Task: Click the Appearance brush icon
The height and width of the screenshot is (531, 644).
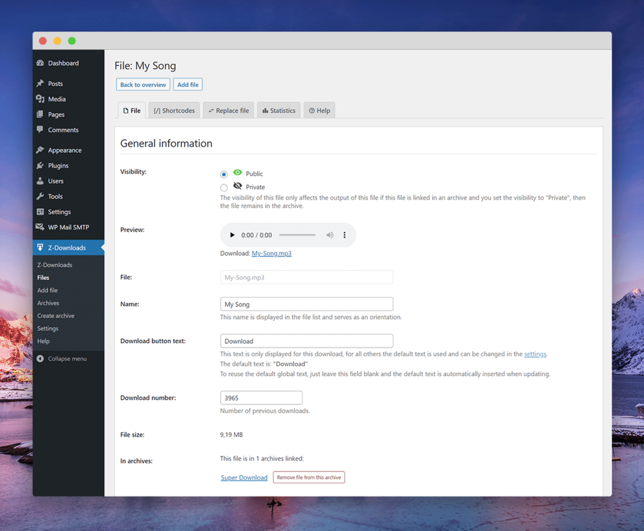Action: (40, 150)
